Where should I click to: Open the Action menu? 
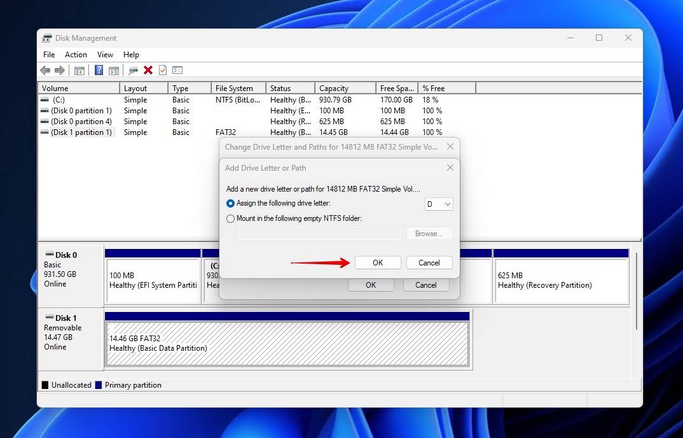pos(76,55)
